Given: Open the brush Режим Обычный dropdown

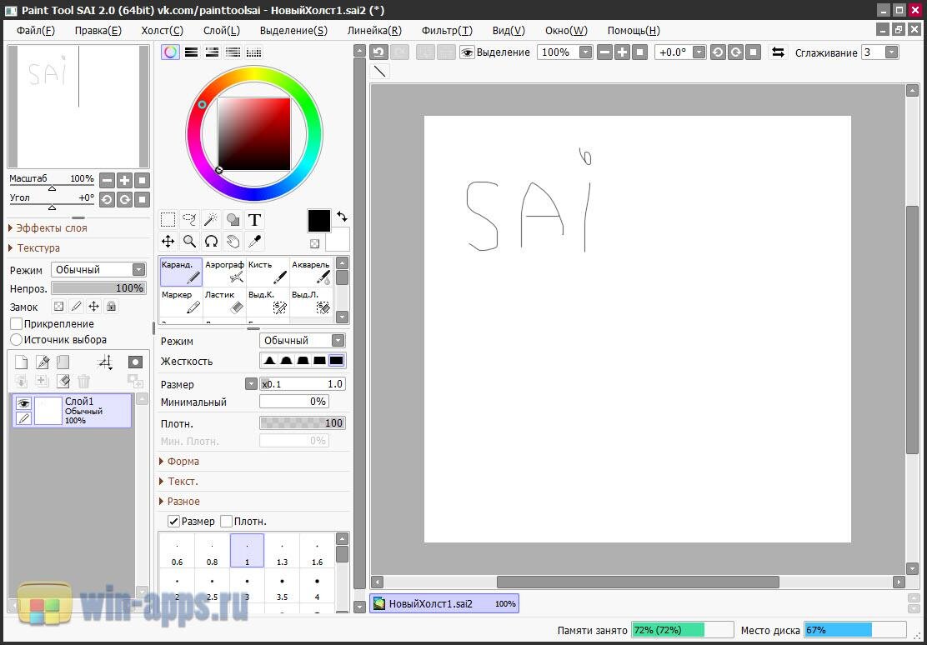Looking at the screenshot, I should coord(302,341).
